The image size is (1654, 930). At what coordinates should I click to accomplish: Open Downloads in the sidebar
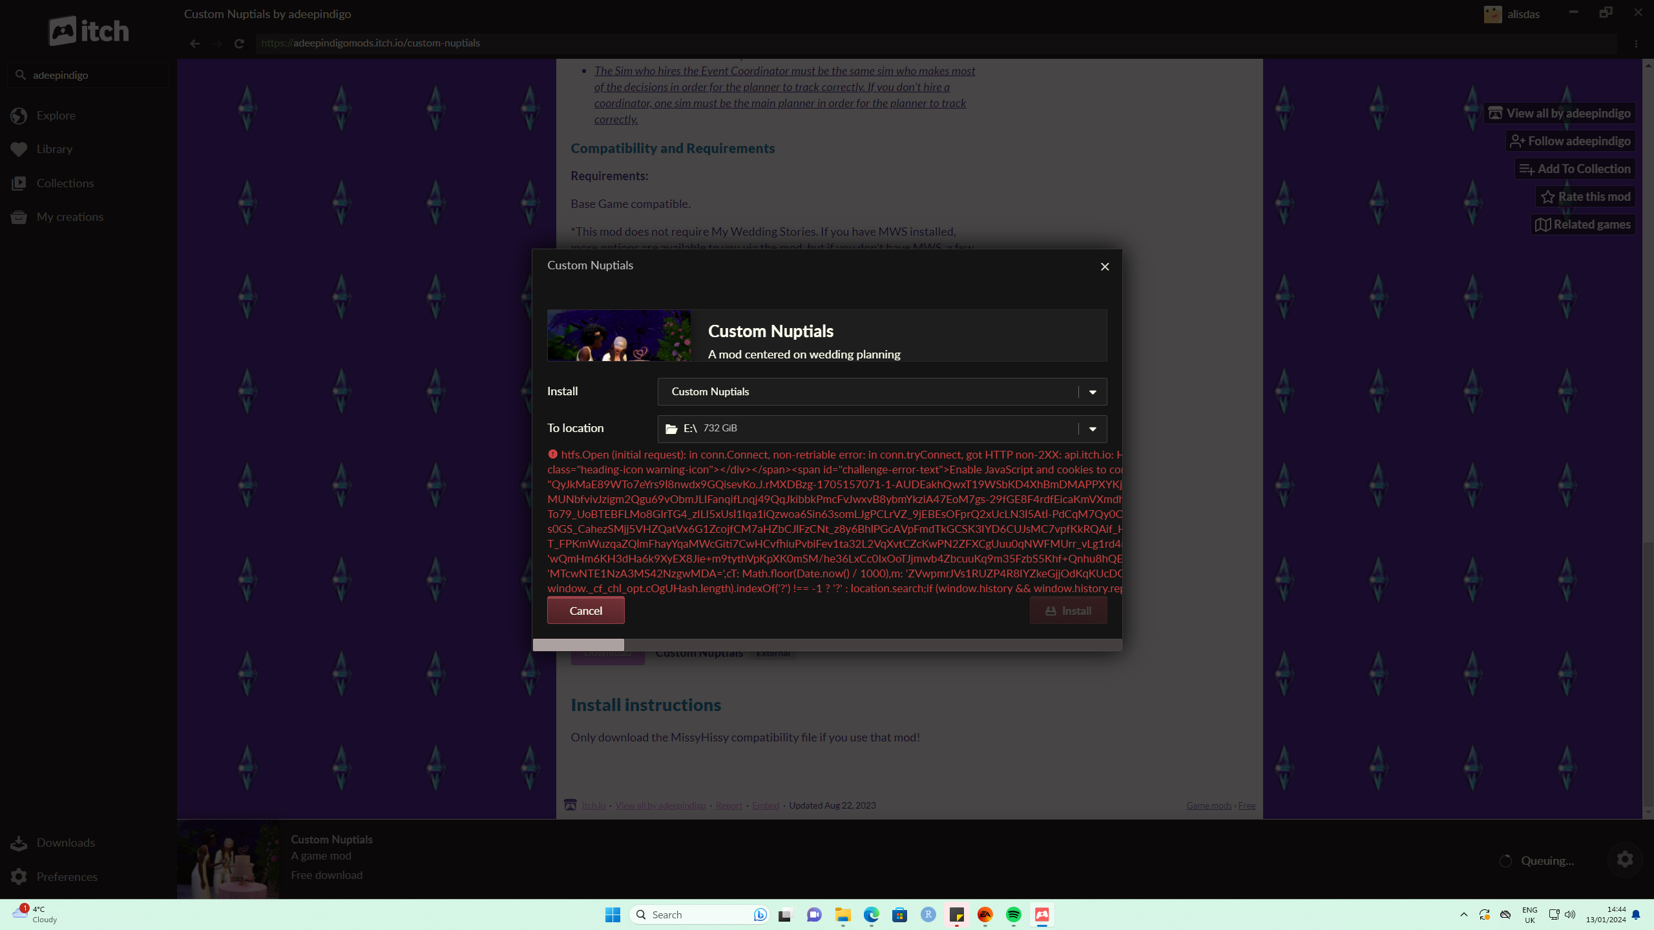(x=65, y=843)
